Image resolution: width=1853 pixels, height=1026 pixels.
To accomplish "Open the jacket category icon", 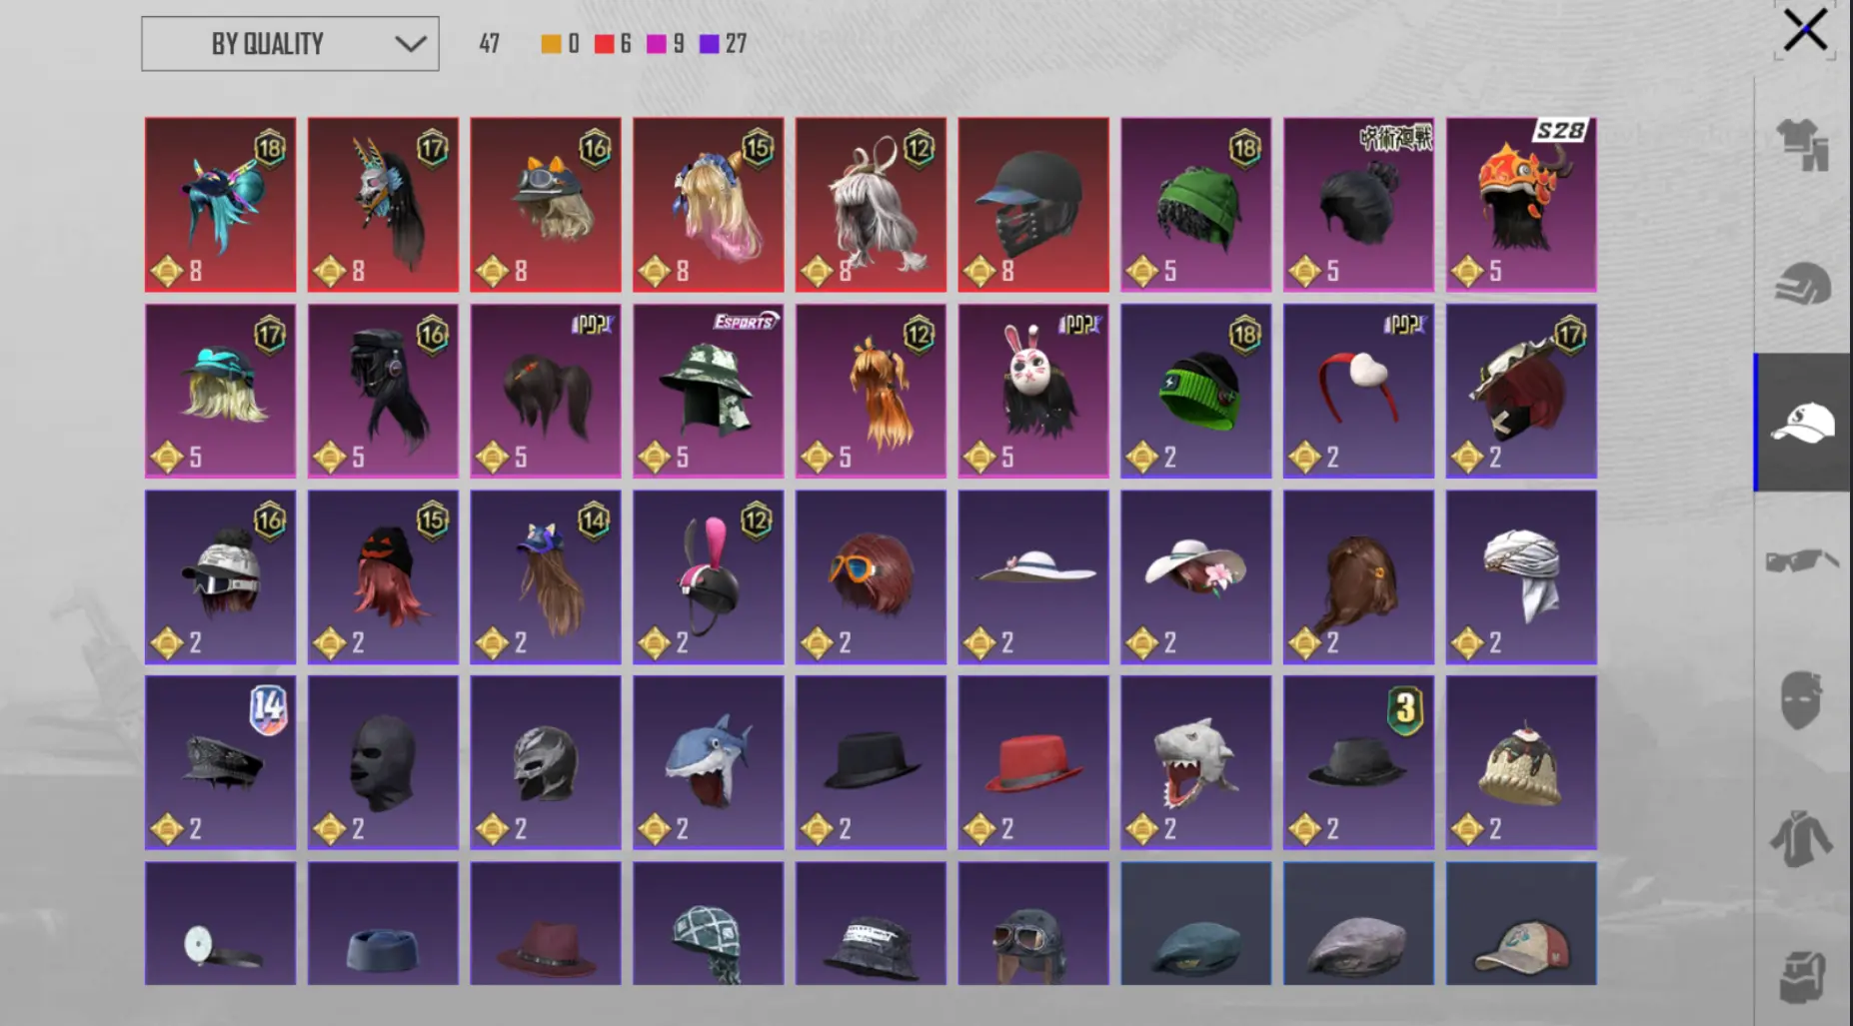I will pyautogui.click(x=1802, y=837).
